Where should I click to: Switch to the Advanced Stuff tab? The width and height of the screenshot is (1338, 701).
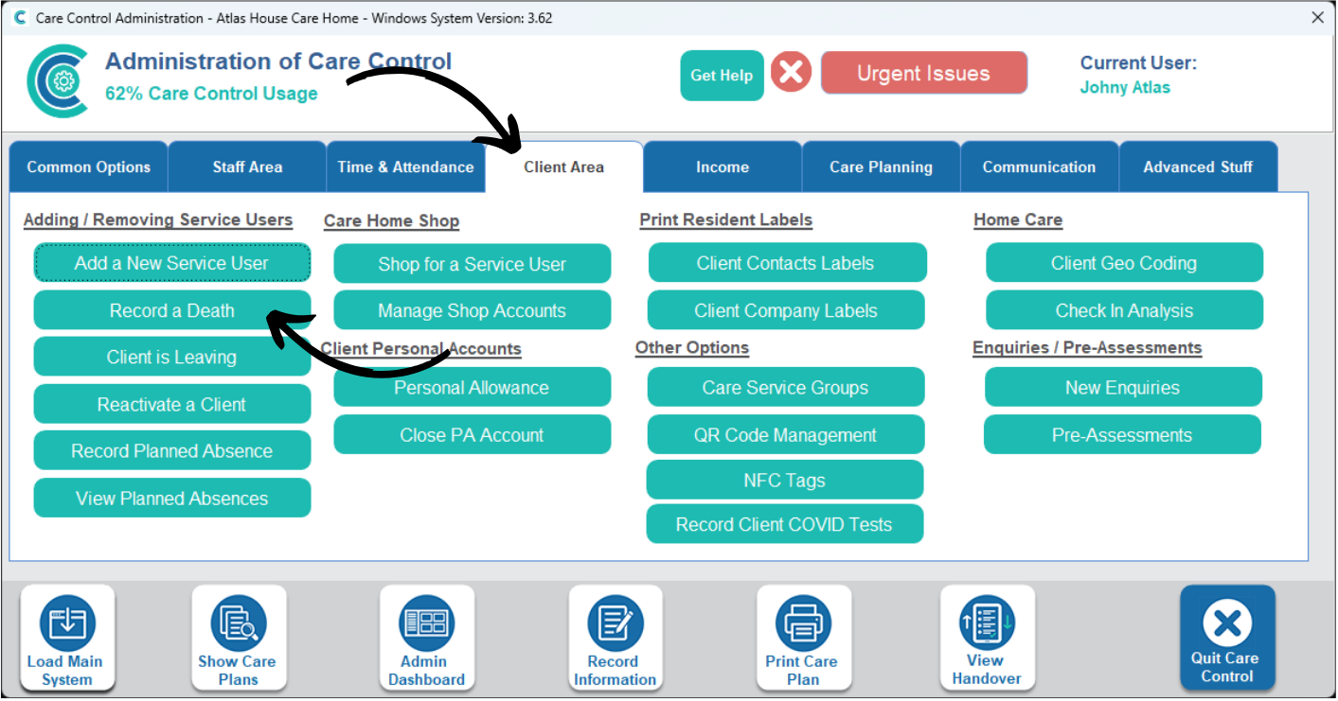click(1198, 167)
